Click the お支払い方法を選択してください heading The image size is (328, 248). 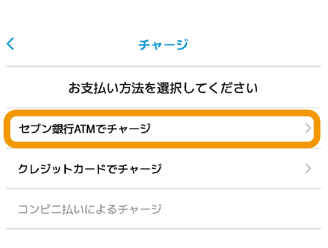163,88
